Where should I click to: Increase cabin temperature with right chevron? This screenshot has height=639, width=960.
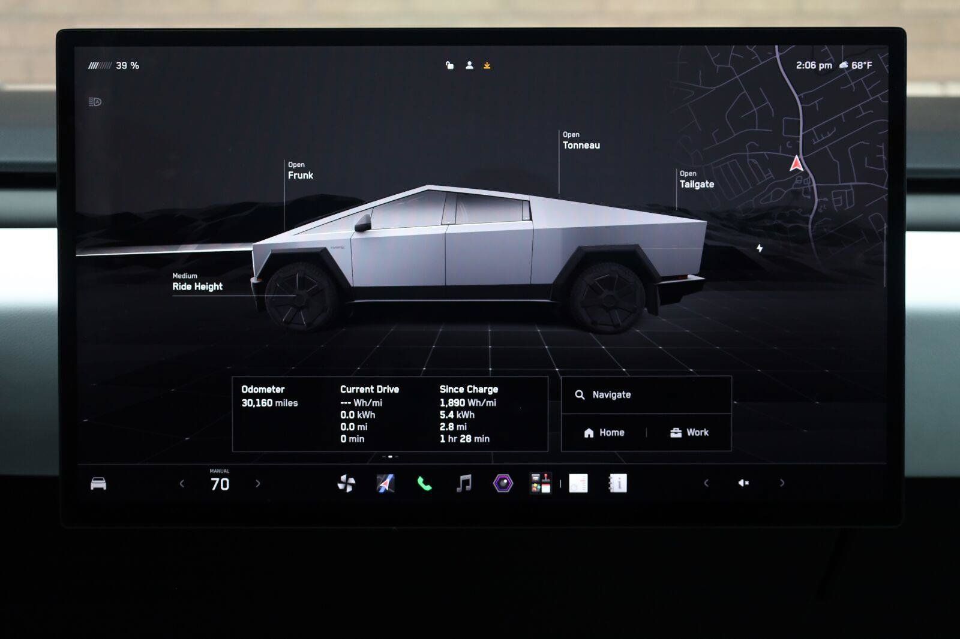point(258,483)
